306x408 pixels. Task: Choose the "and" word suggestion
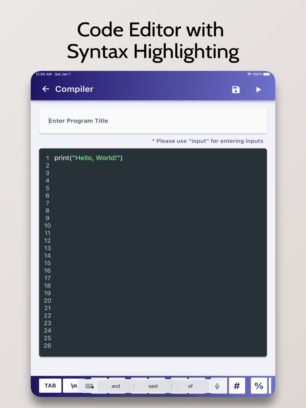[x=116, y=386]
